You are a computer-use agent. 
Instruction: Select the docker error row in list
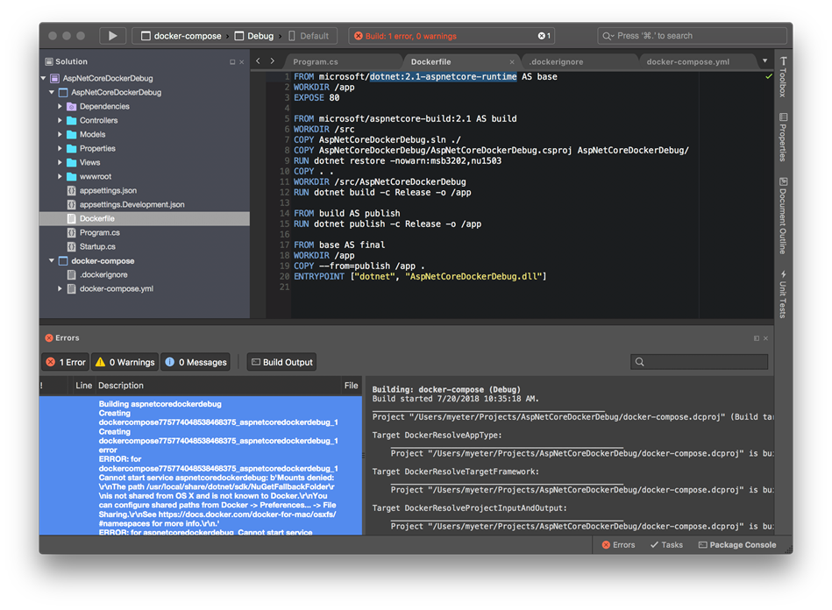[x=201, y=465]
